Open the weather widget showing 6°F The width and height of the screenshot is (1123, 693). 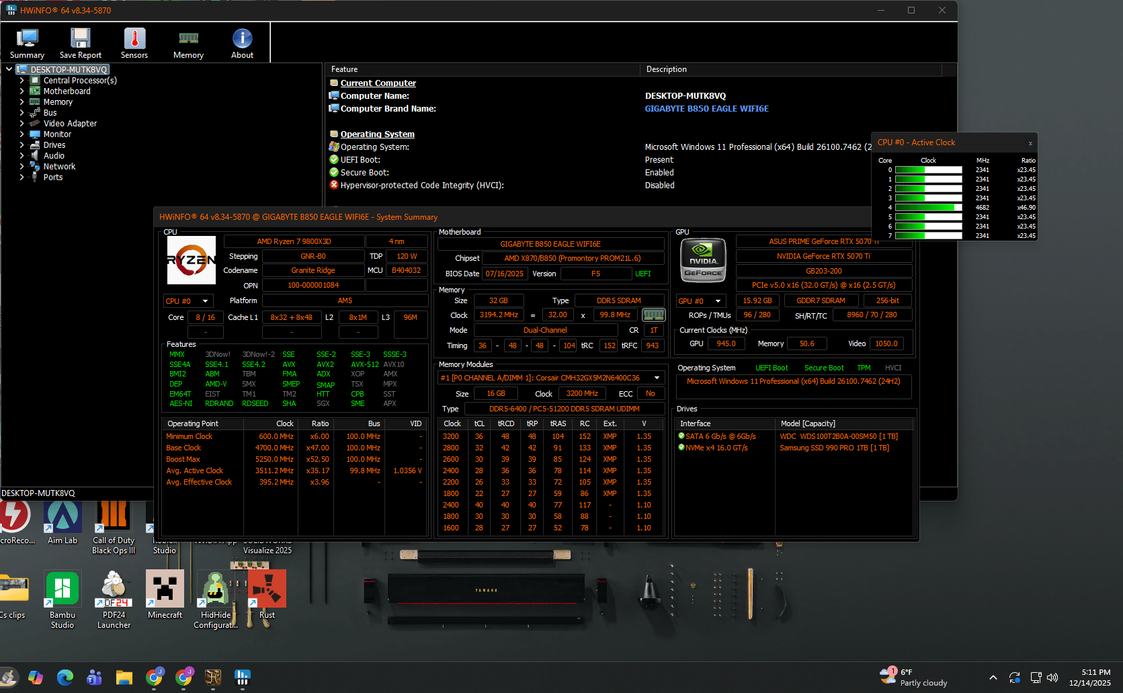coord(915,678)
